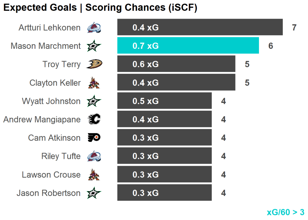Click Artturi Lehkonen's 0.4 xG bar

(x=200, y=27)
